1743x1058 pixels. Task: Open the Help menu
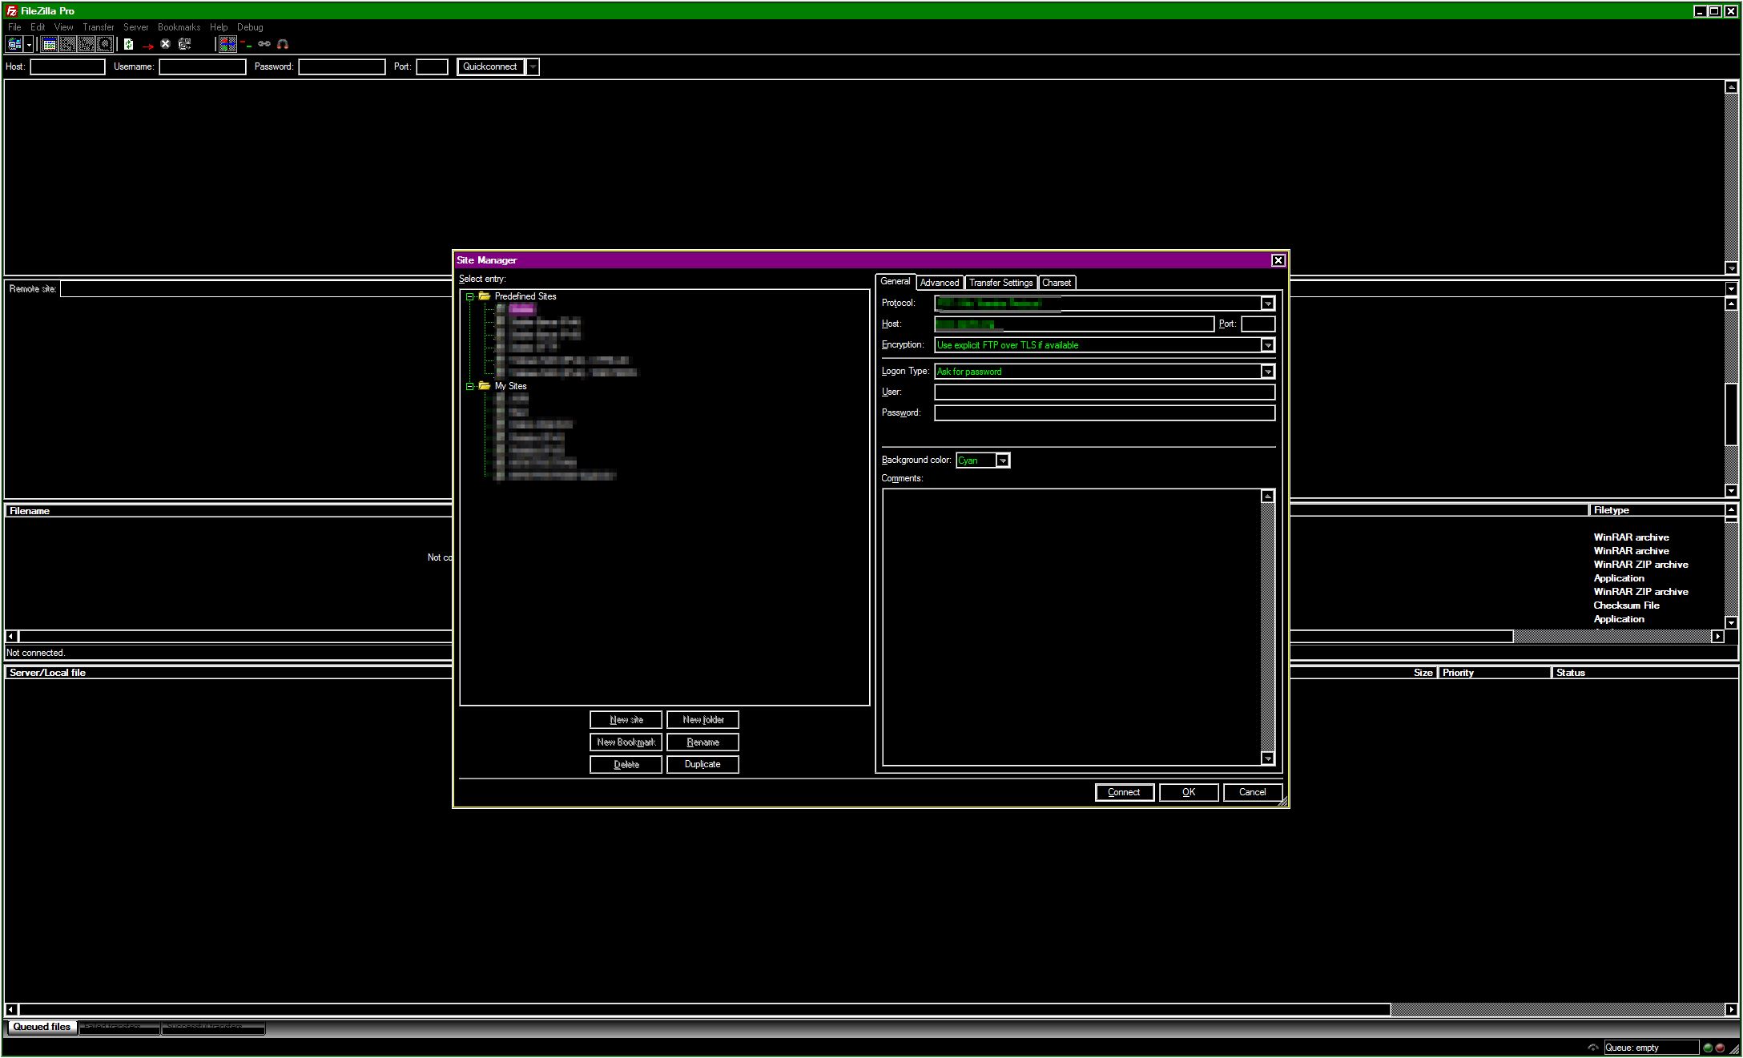(219, 27)
